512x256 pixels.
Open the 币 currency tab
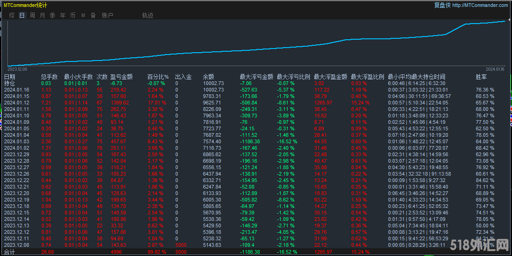73,15
